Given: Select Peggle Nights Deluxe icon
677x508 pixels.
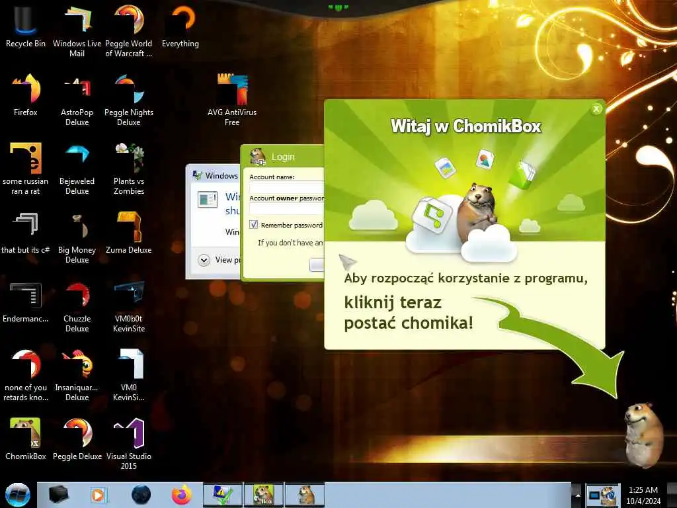Looking at the screenshot, I should (129, 99).
